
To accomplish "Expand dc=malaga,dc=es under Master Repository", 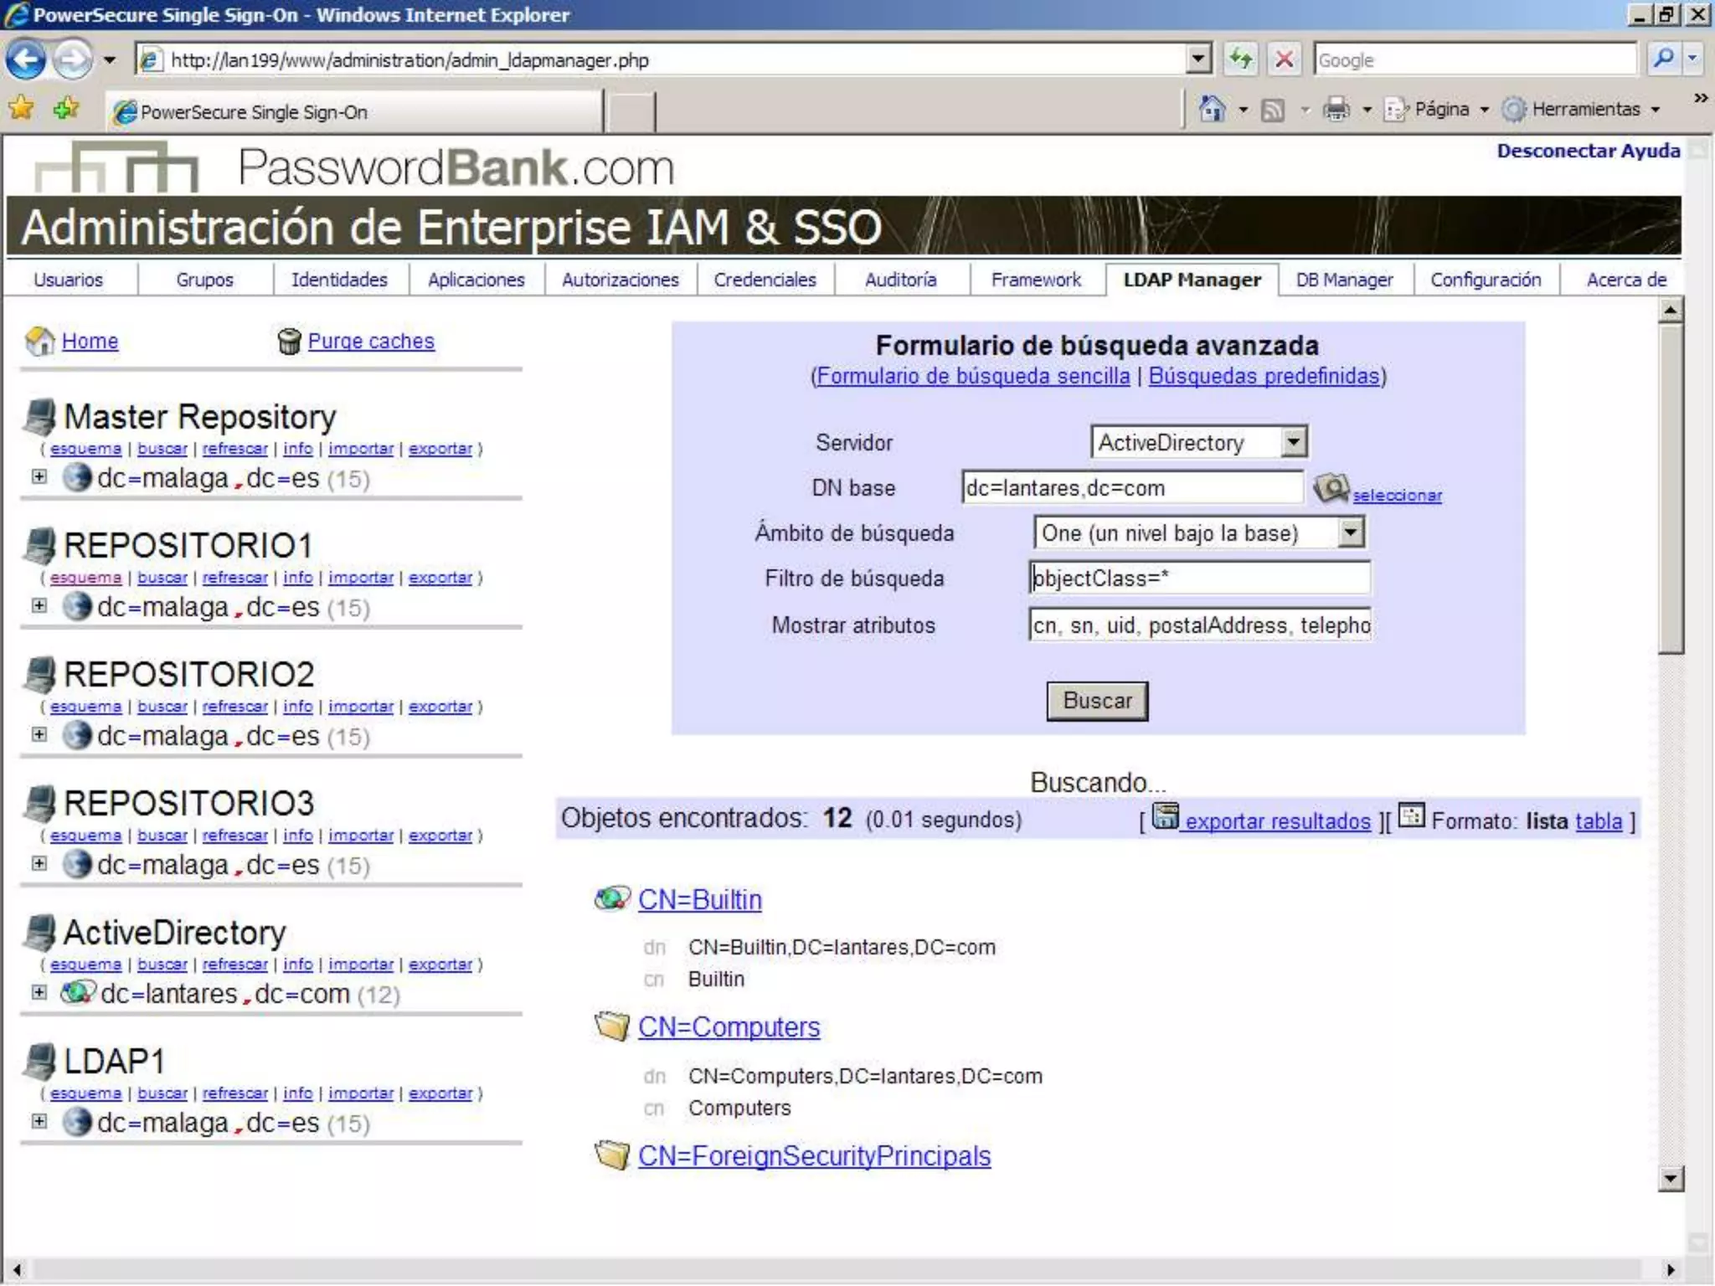I will tap(39, 476).
